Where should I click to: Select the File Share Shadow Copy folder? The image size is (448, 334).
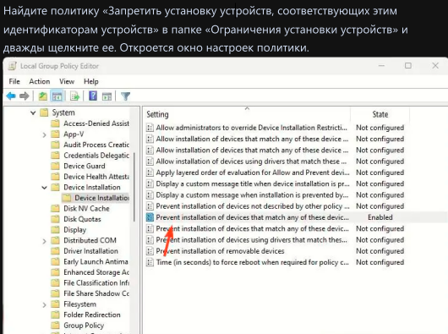tap(90, 293)
